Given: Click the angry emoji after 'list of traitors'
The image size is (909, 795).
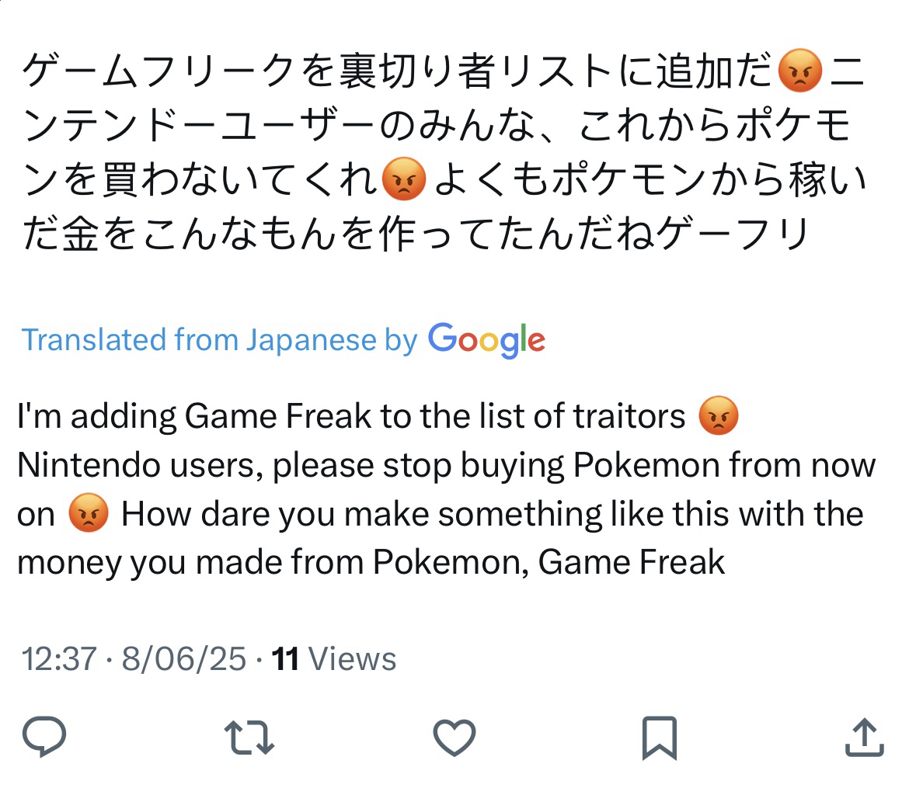Looking at the screenshot, I should (719, 415).
